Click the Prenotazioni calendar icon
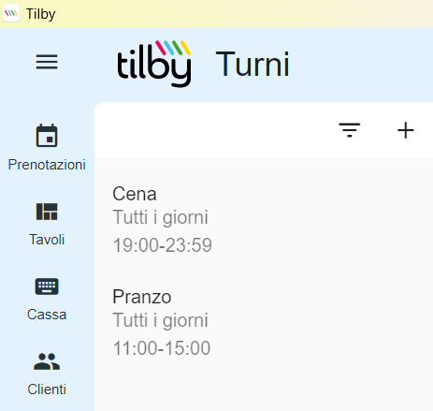433x411 pixels. (x=47, y=136)
